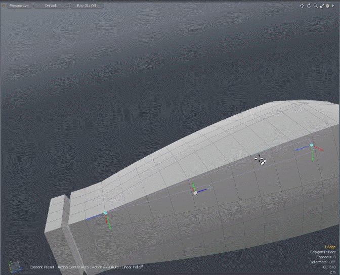Select the cyan falloff handle at left end
The image size is (340, 275).
point(105,213)
